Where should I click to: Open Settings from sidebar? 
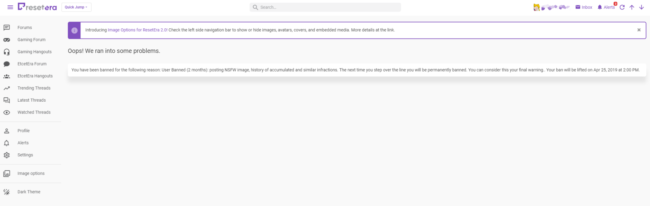click(25, 155)
